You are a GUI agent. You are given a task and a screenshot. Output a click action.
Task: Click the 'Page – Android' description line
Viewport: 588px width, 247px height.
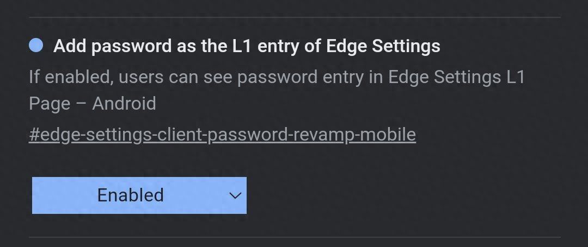92,104
